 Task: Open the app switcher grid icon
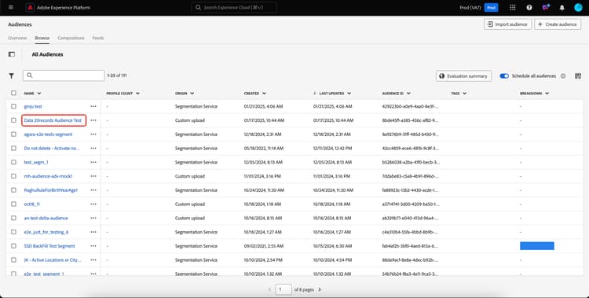pyautogui.click(x=512, y=8)
